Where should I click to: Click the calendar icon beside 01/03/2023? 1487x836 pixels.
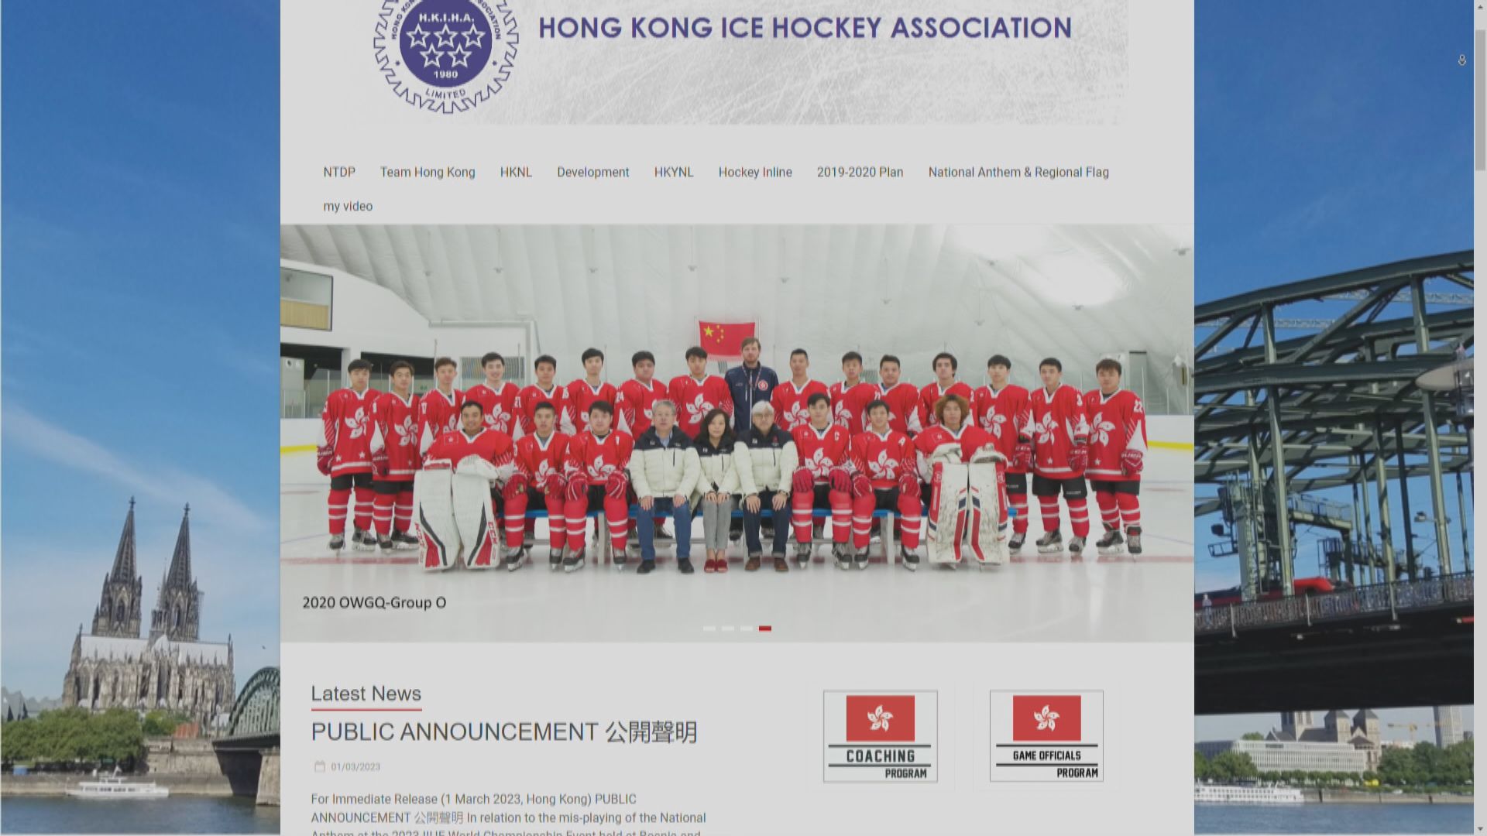319,766
